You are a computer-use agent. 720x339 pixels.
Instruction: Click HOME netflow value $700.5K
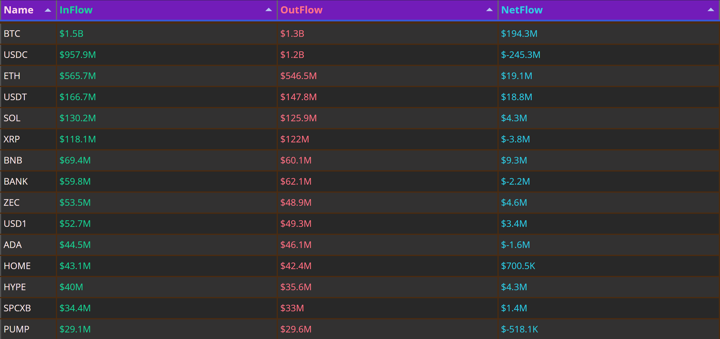[x=518, y=266]
